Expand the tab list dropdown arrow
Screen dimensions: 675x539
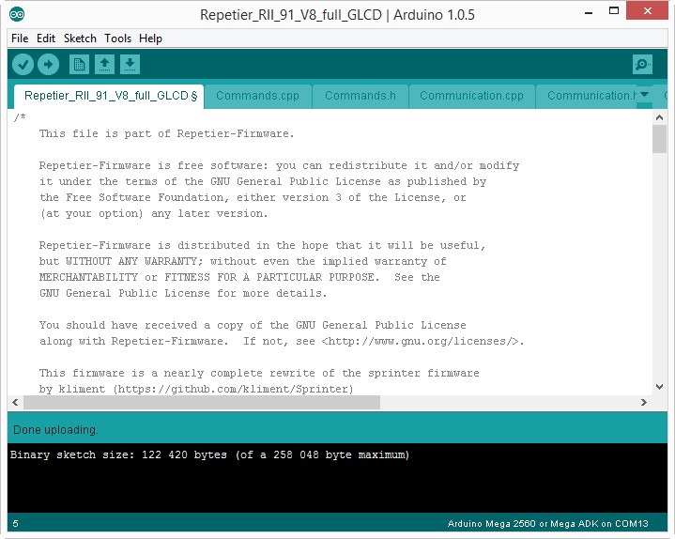(645, 95)
